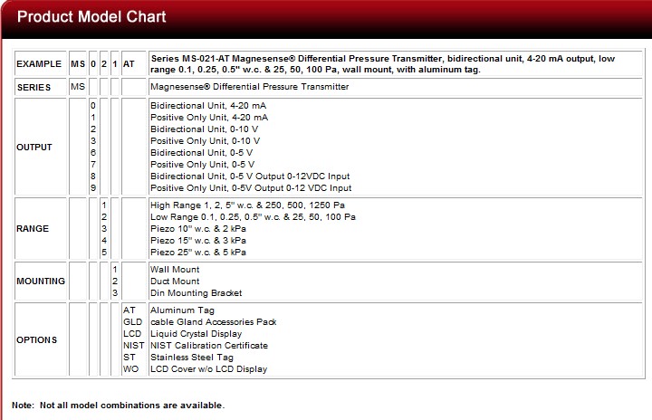This screenshot has width=652, height=420.
Task: Click the SERIES row label
Action: (x=34, y=87)
